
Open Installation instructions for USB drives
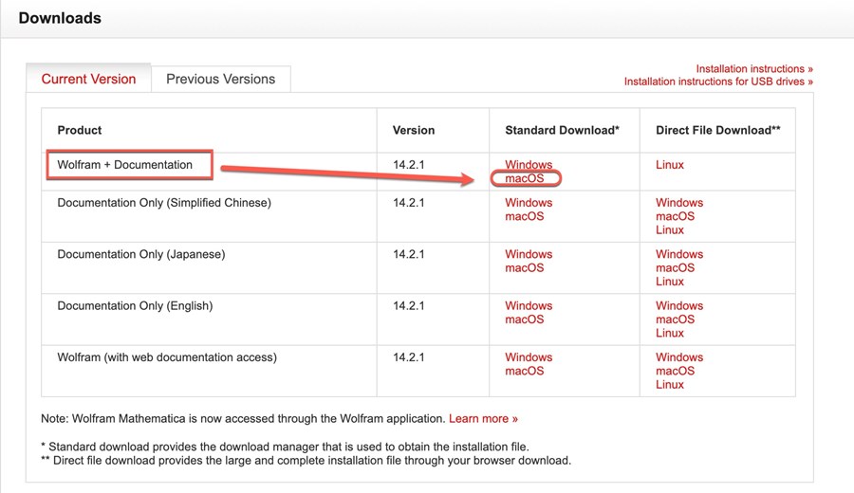pos(718,82)
